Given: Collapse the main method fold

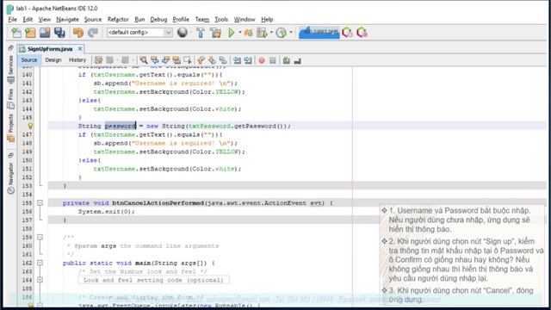Looking at the screenshot, I should pos(40,263).
